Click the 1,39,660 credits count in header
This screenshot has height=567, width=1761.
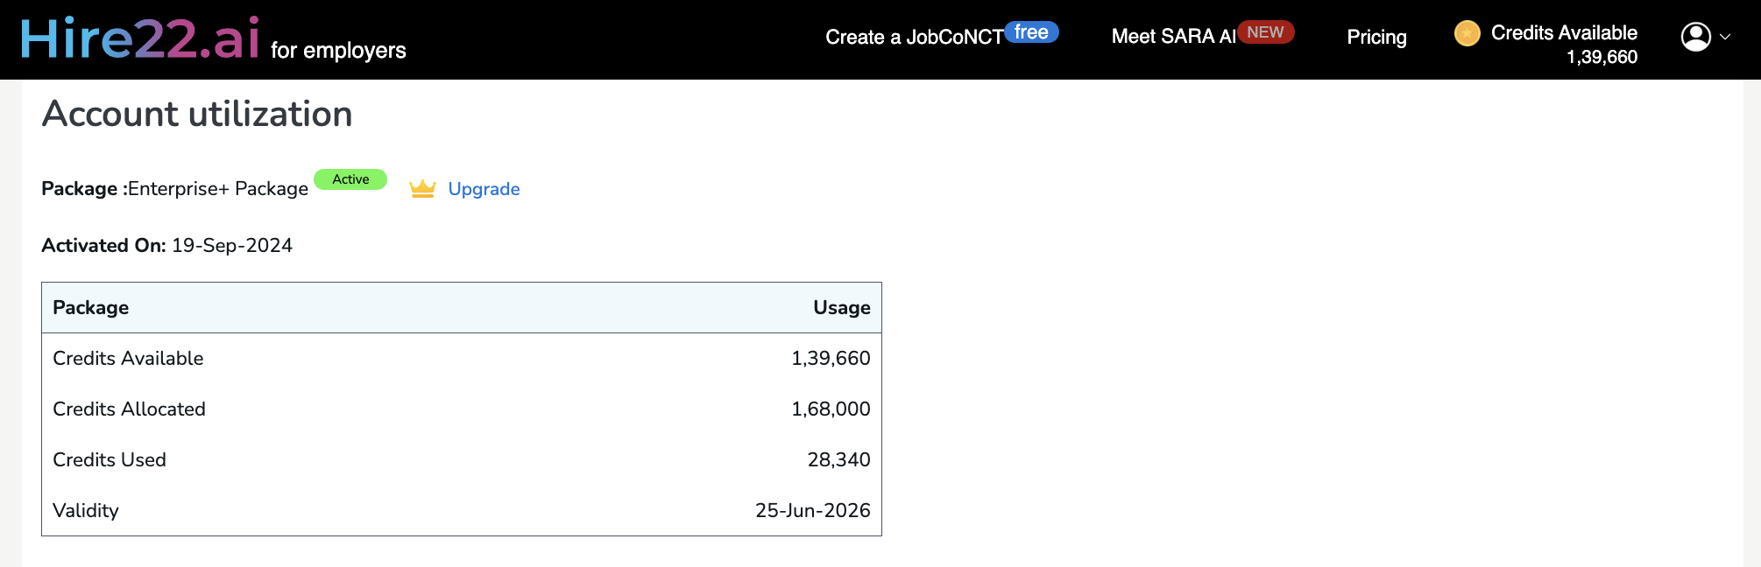point(1602,58)
